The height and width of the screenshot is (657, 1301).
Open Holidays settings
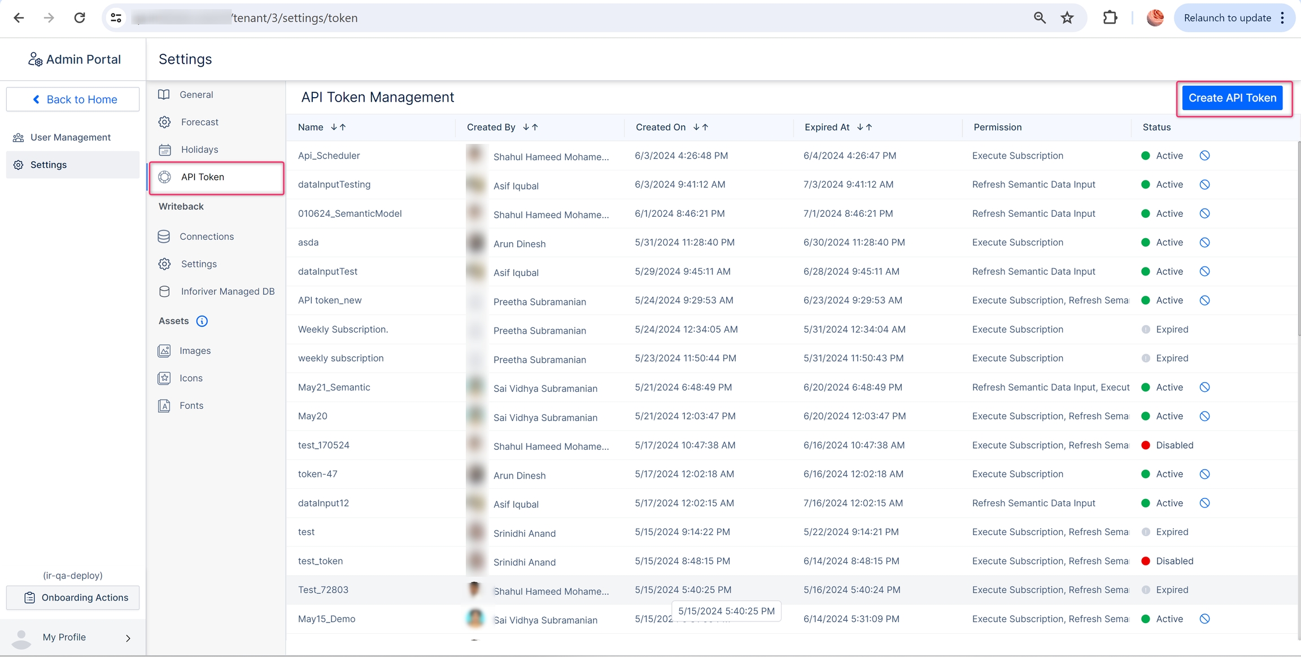pyautogui.click(x=199, y=150)
